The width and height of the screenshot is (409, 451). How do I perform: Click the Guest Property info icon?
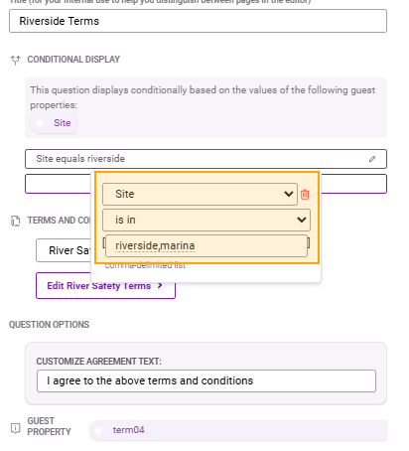tap(15, 428)
